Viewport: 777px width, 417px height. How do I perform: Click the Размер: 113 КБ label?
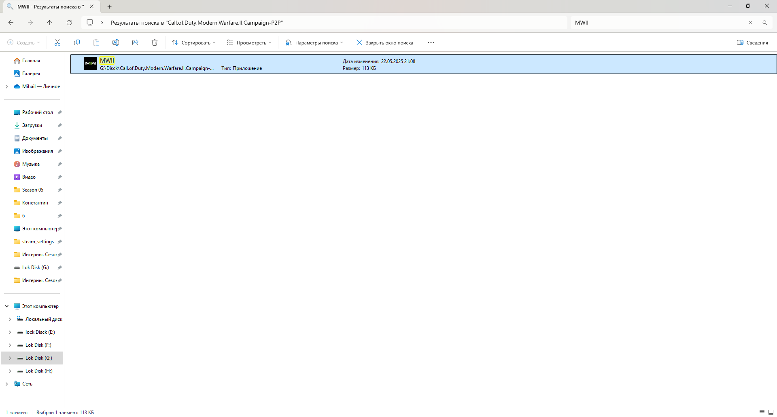point(359,68)
